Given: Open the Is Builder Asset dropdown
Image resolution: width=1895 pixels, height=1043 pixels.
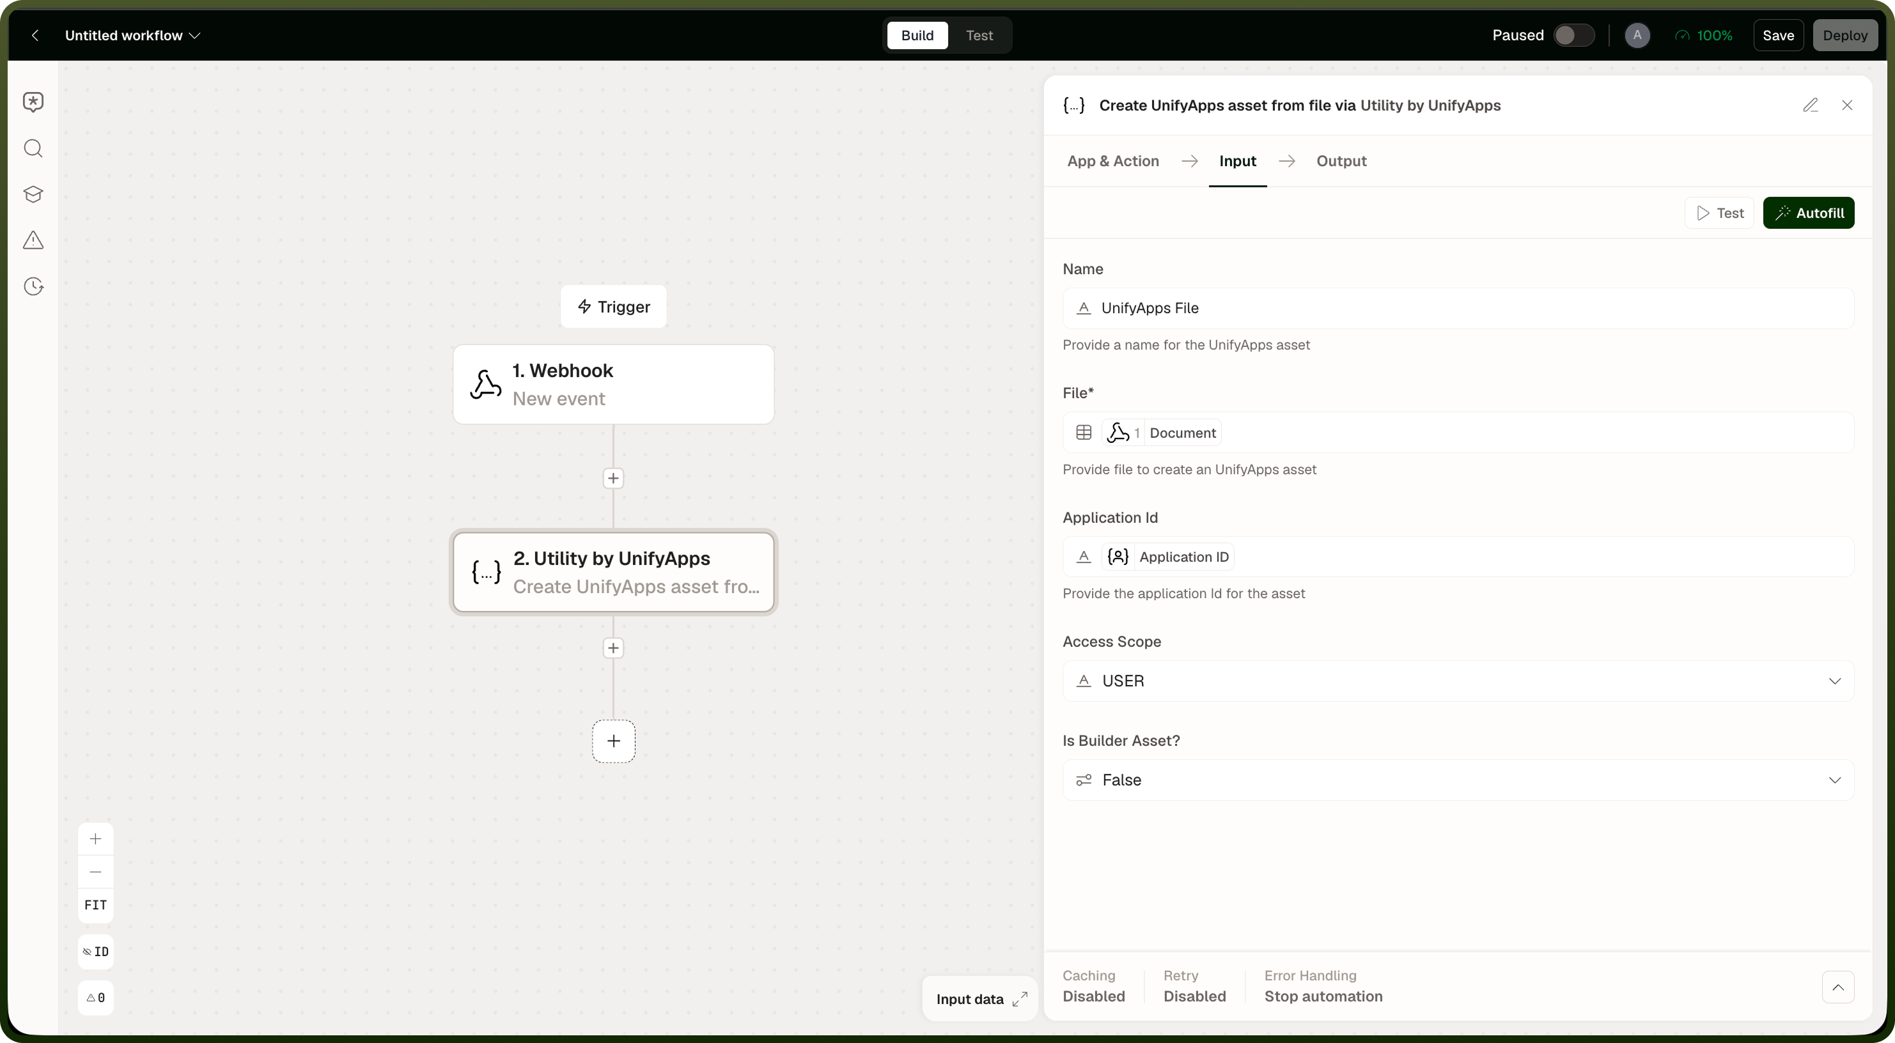Looking at the screenshot, I should (x=1458, y=780).
